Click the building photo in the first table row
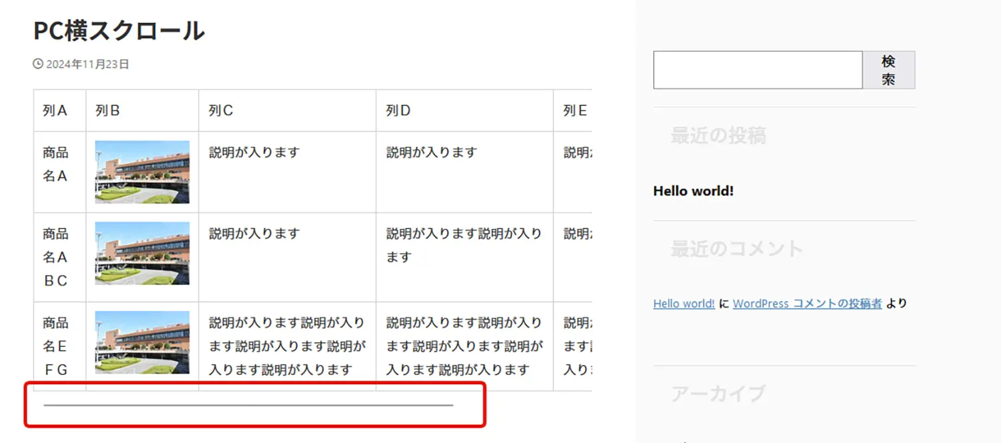The height and width of the screenshot is (443, 1001). [141, 172]
